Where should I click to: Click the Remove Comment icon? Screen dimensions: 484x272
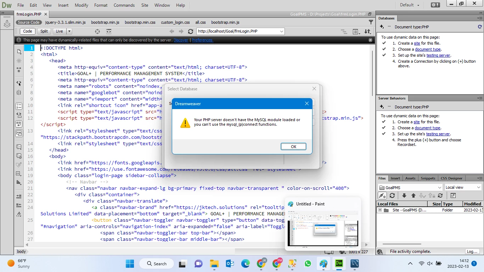click(19, 156)
